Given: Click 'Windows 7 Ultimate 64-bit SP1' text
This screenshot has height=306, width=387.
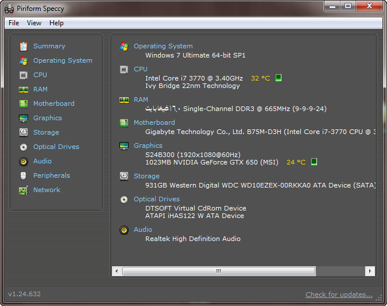Looking at the screenshot, I should click(x=195, y=55).
